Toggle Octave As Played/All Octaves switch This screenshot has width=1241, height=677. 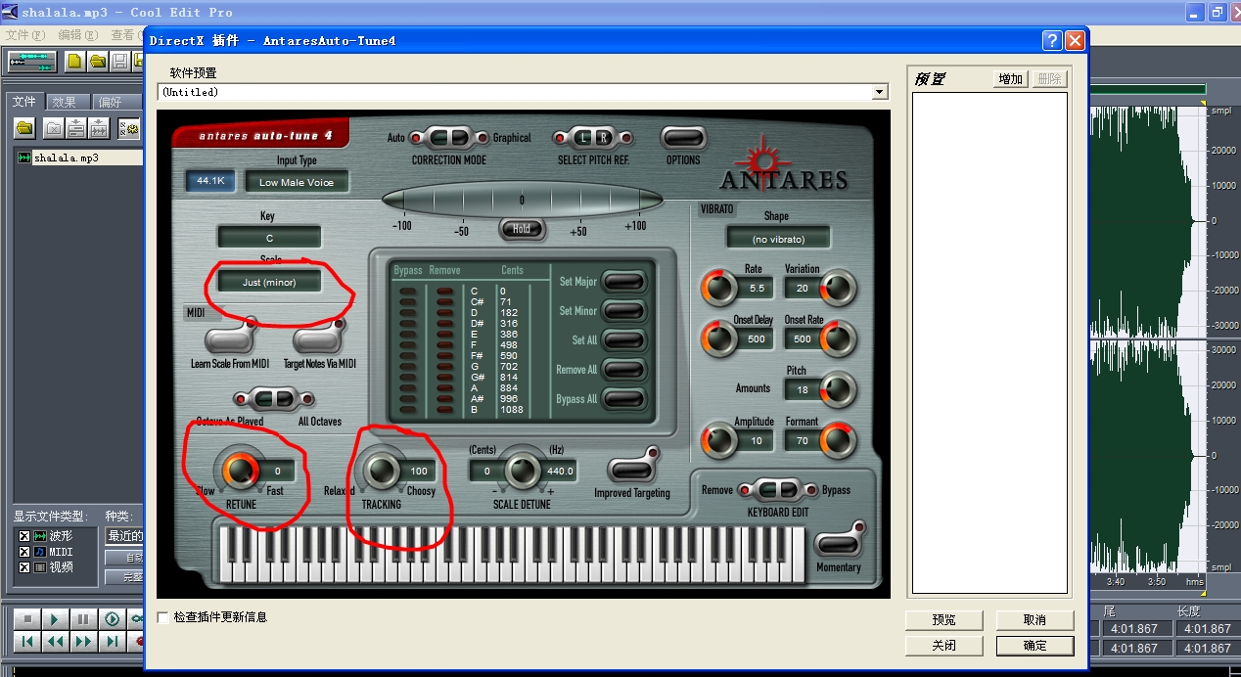[x=274, y=399]
